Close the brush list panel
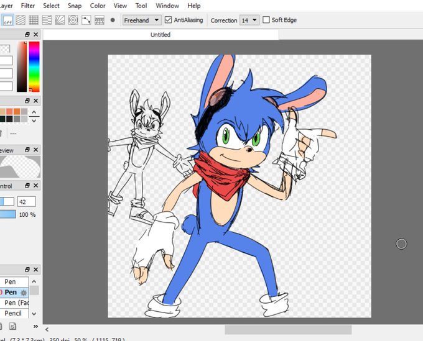This screenshot has width=423, height=341. (35, 270)
